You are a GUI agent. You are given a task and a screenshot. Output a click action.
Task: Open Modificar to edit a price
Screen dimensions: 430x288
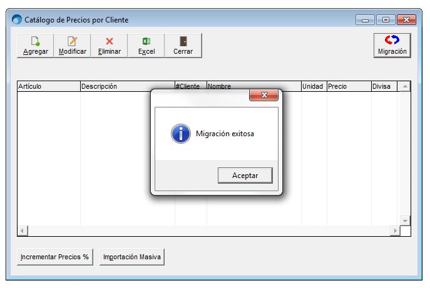73,46
